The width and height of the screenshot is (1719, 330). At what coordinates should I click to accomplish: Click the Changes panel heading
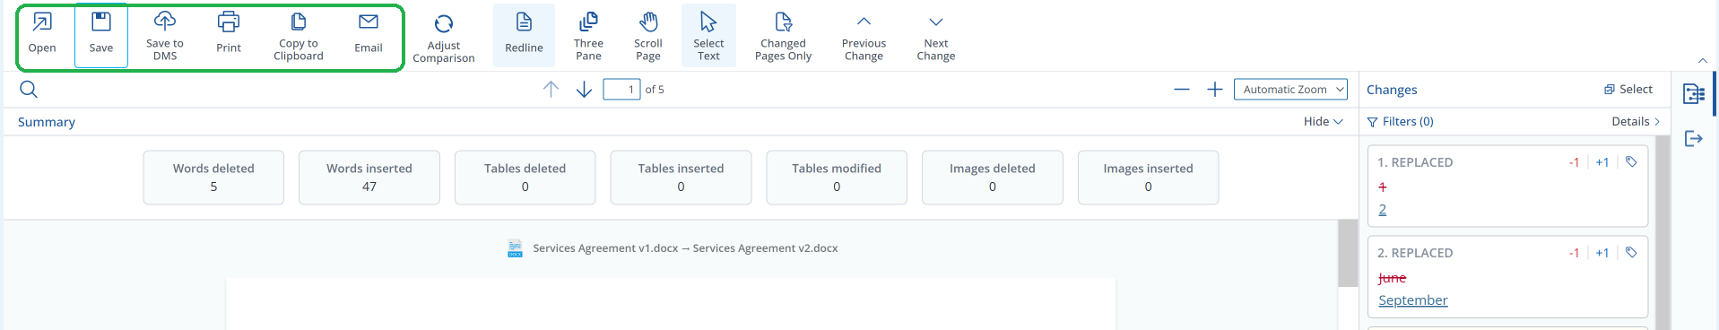1392,90
